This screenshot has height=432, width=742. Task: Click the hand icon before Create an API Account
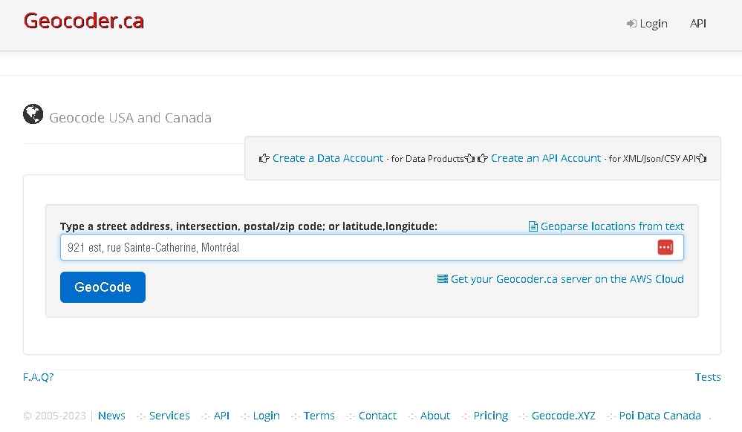pyautogui.click(x=483, y=158)
